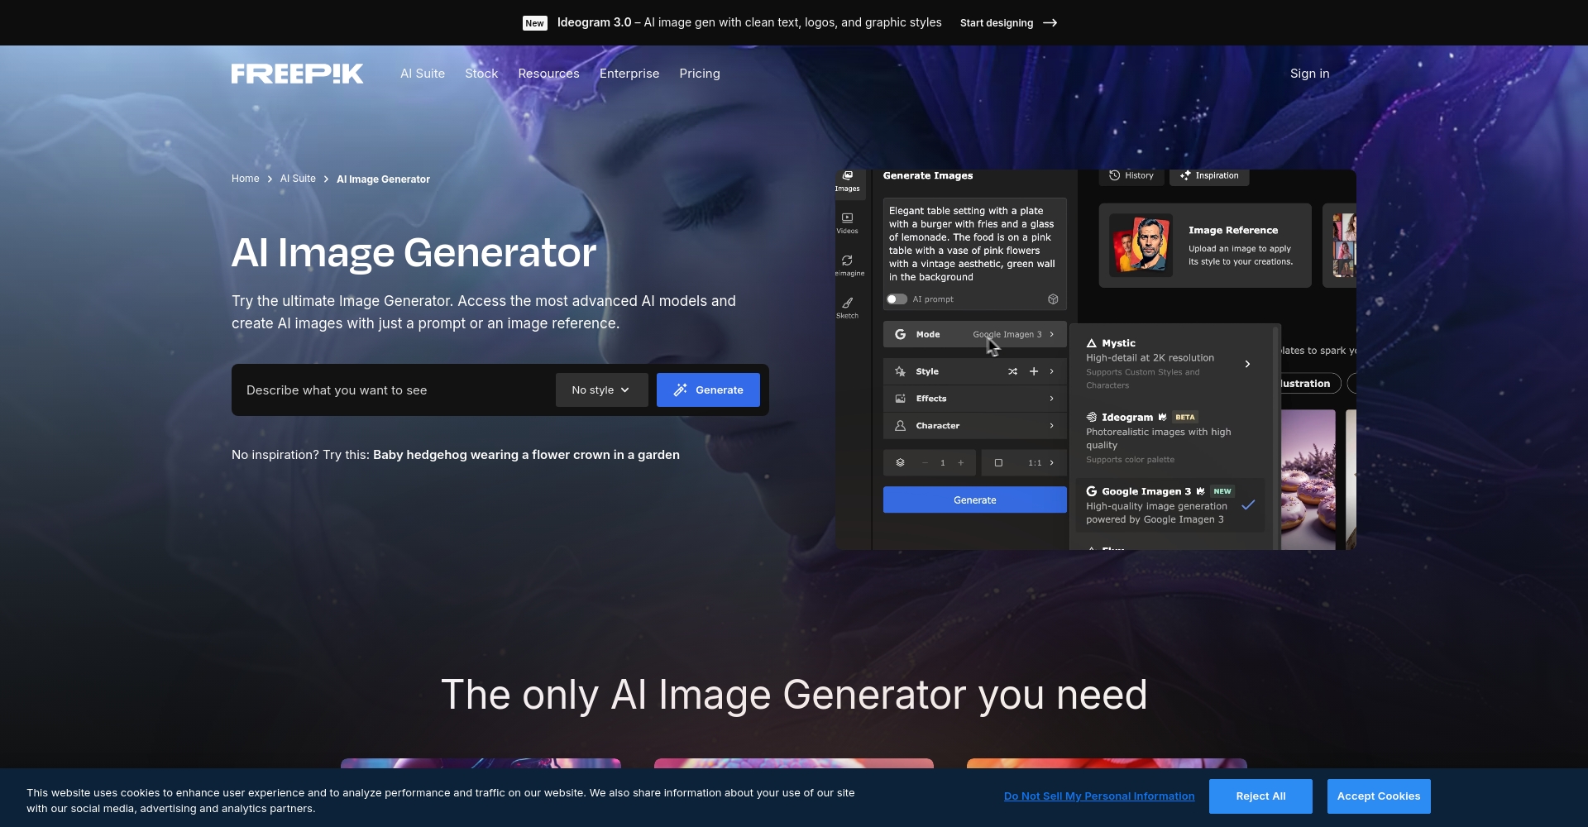Expand the Mystic option chevron
Image resolution: width=1588 pixels, height=827 pixels.
pyautogui.click(x=1248, y=364)
